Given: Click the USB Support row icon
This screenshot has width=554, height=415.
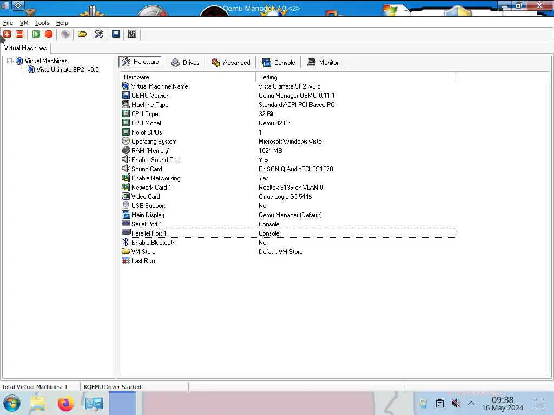Looking at the screenshot, I should [126, 205].
